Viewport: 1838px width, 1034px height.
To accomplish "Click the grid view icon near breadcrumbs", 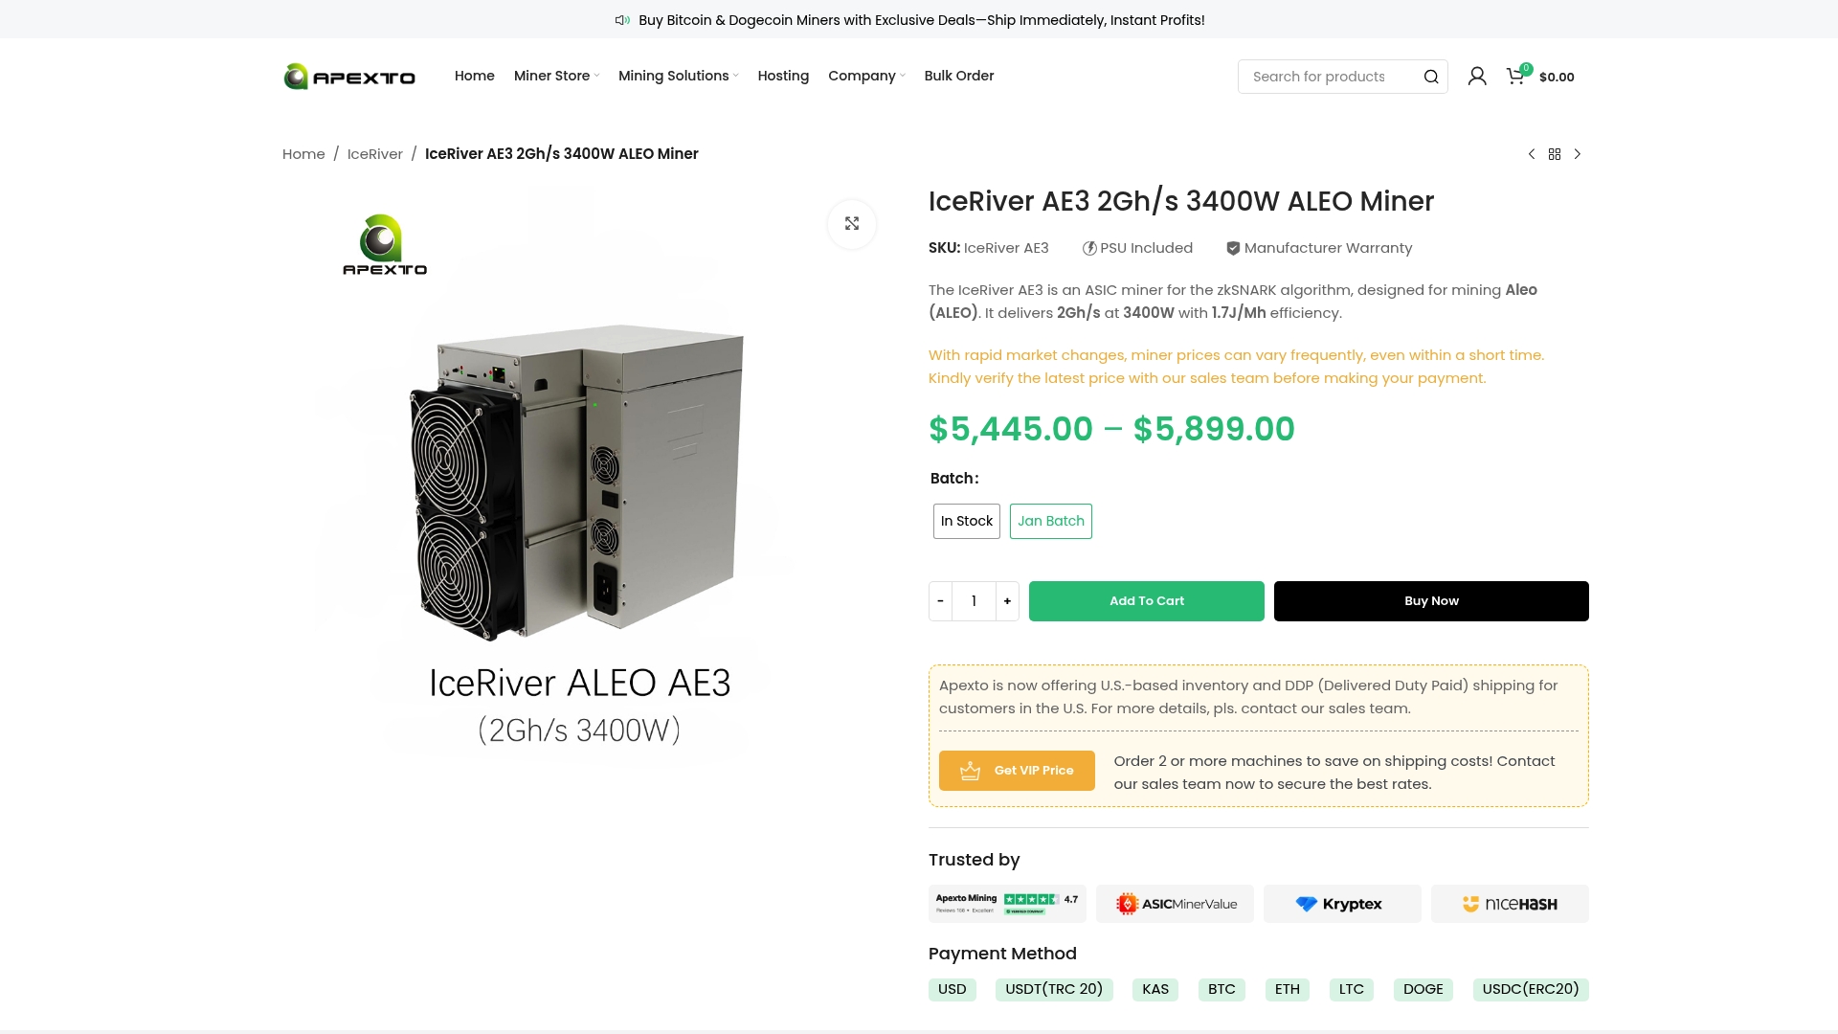I will pyautogui.click(x=1555, y=153).
